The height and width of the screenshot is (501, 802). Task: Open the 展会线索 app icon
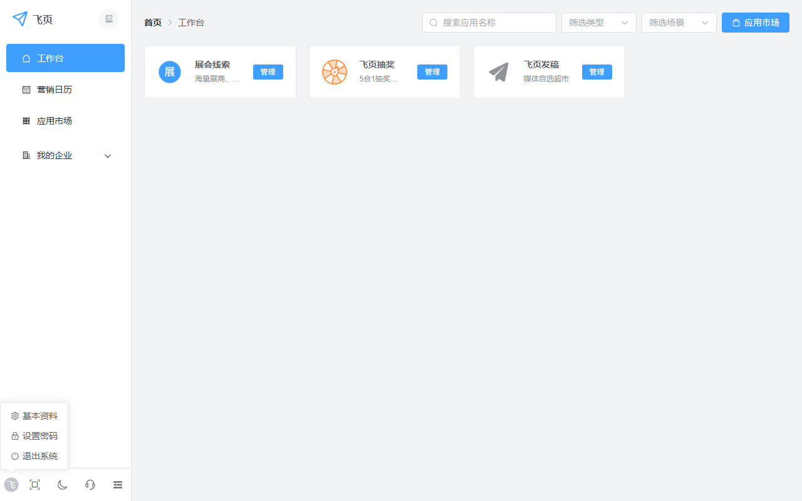click(x=169, y=71)
